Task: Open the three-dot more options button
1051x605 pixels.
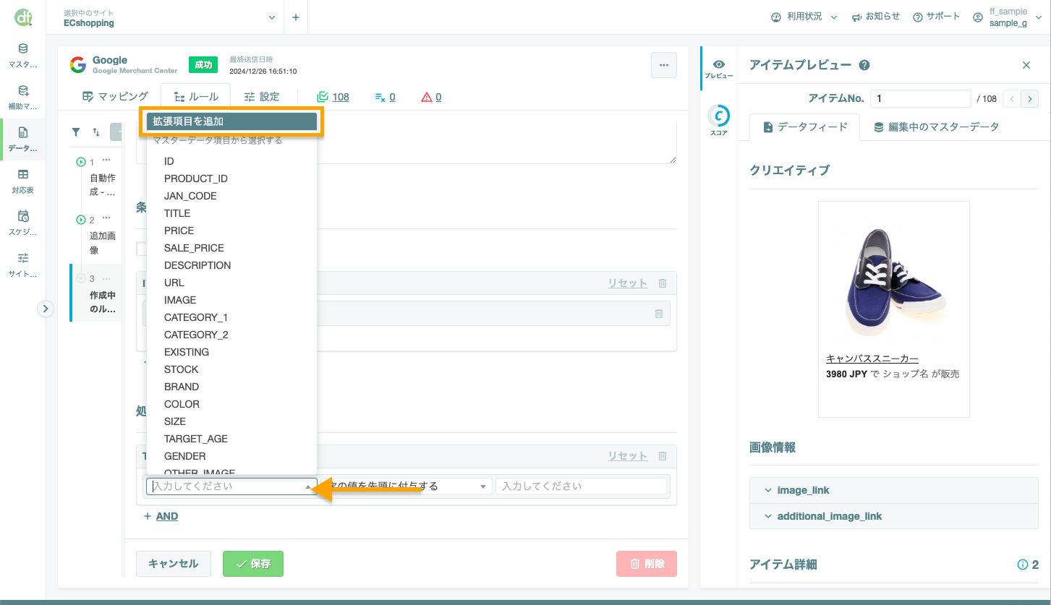Action: 663,65
